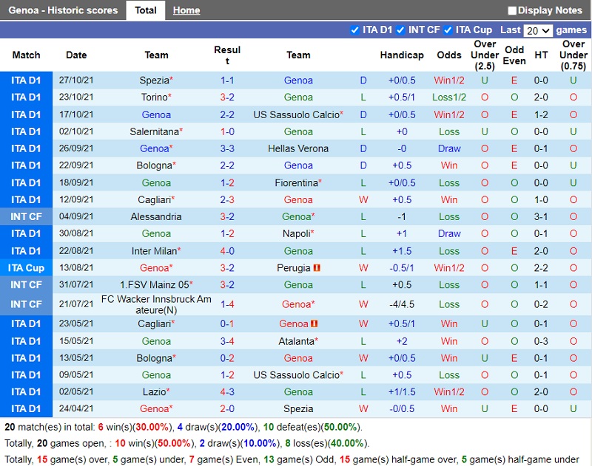Uncheck the ITA Cup filter
The height and width of the screenshot is (466, 592).
pyautogui.click(x=448, y=30)
